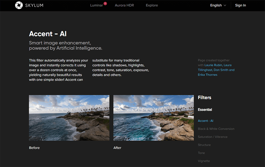Select the Aurora HDR menu item
Screen dimensions: 265x167
click(124, 5)
